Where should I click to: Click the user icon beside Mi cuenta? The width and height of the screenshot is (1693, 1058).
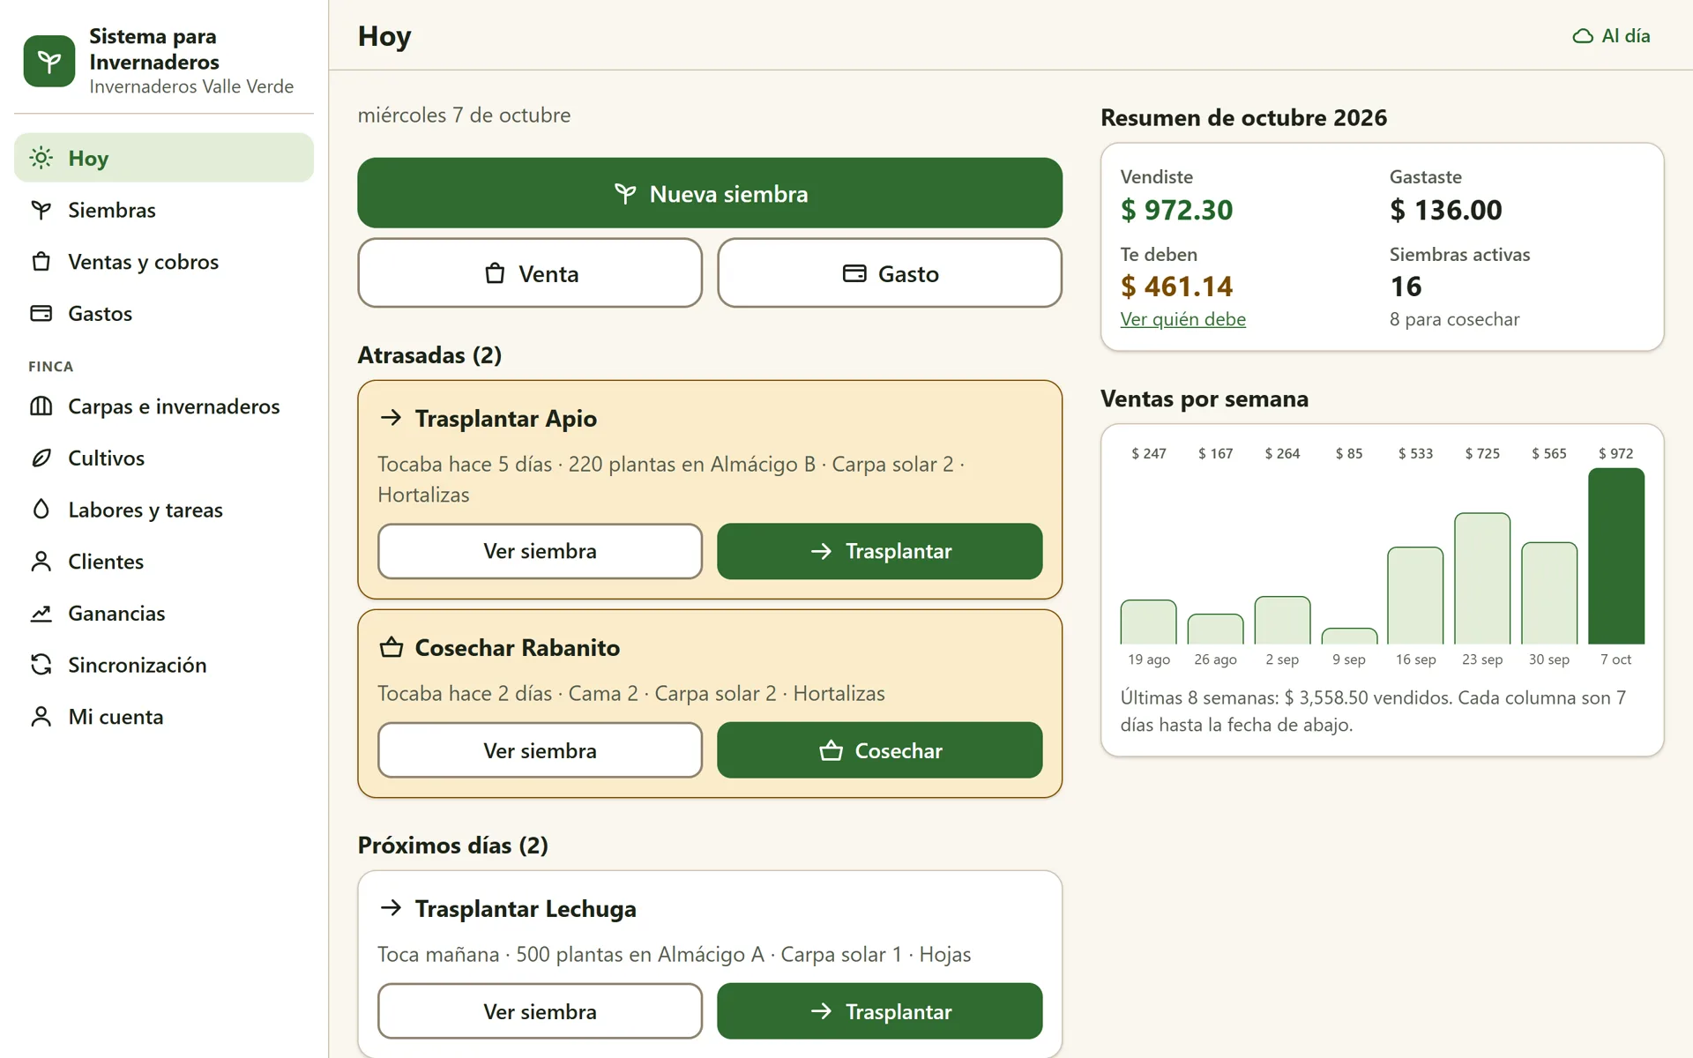[x=41, y=717]
